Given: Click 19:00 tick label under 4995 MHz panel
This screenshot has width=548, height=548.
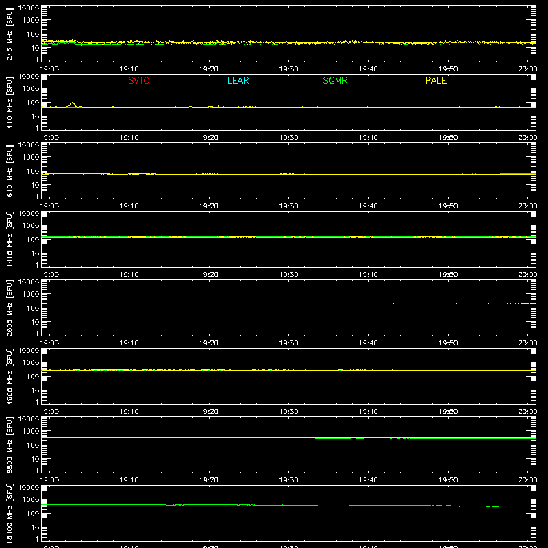Looking at the screenshot, I should [49, 412].
